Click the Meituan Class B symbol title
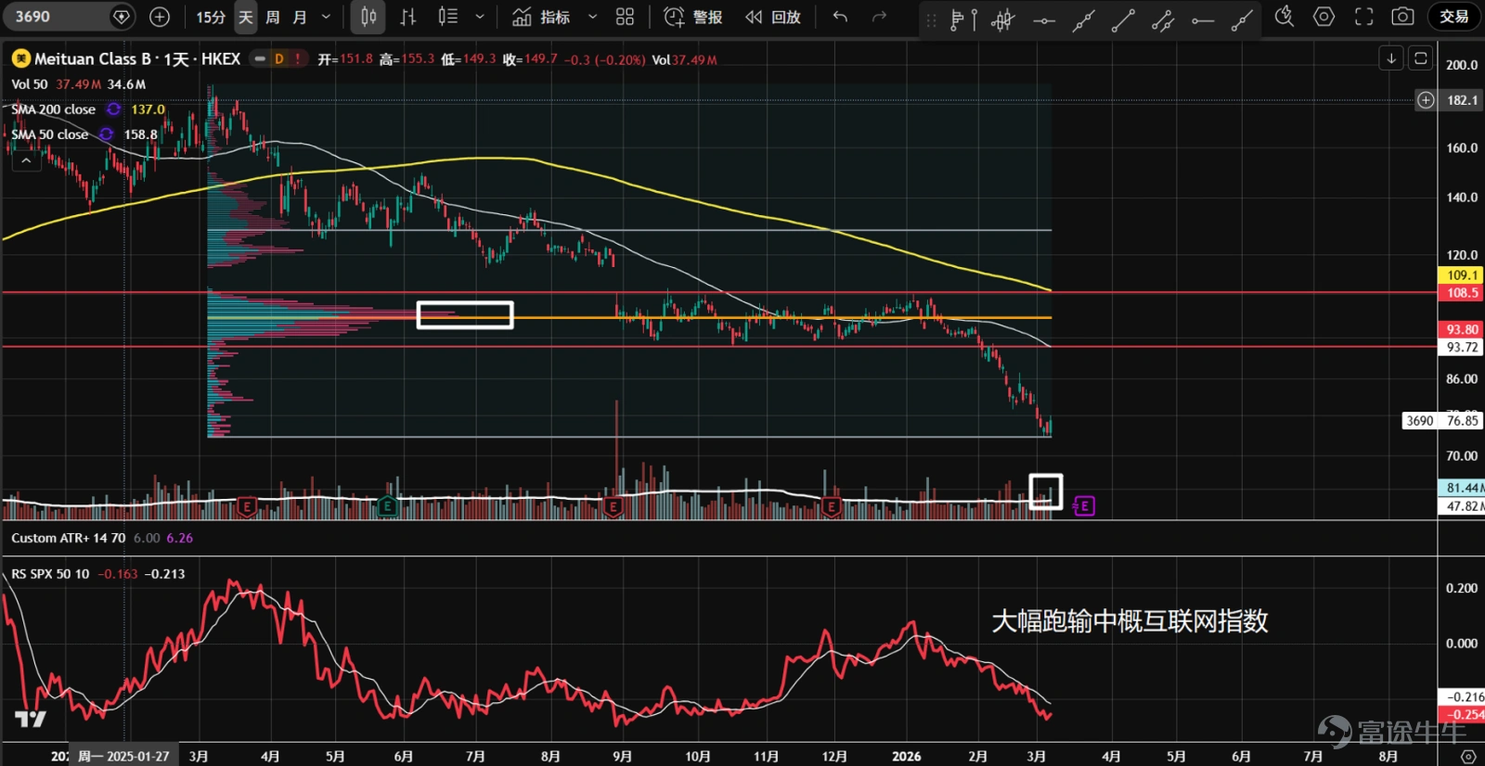 coord(137,59)
